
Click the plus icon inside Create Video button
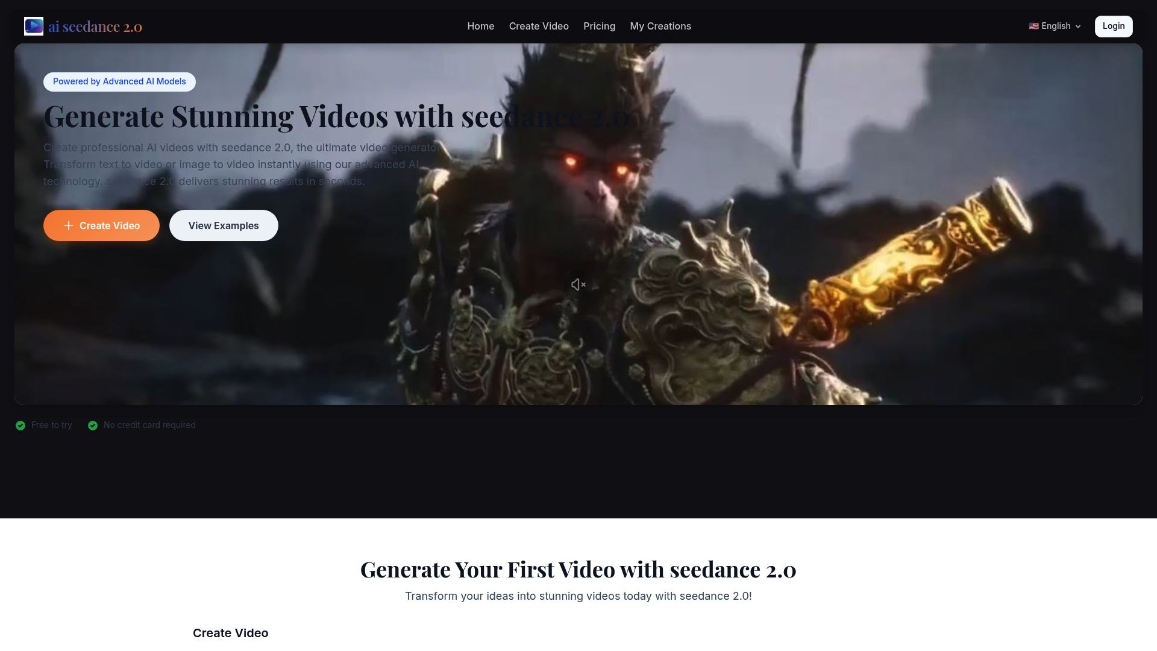68,225
